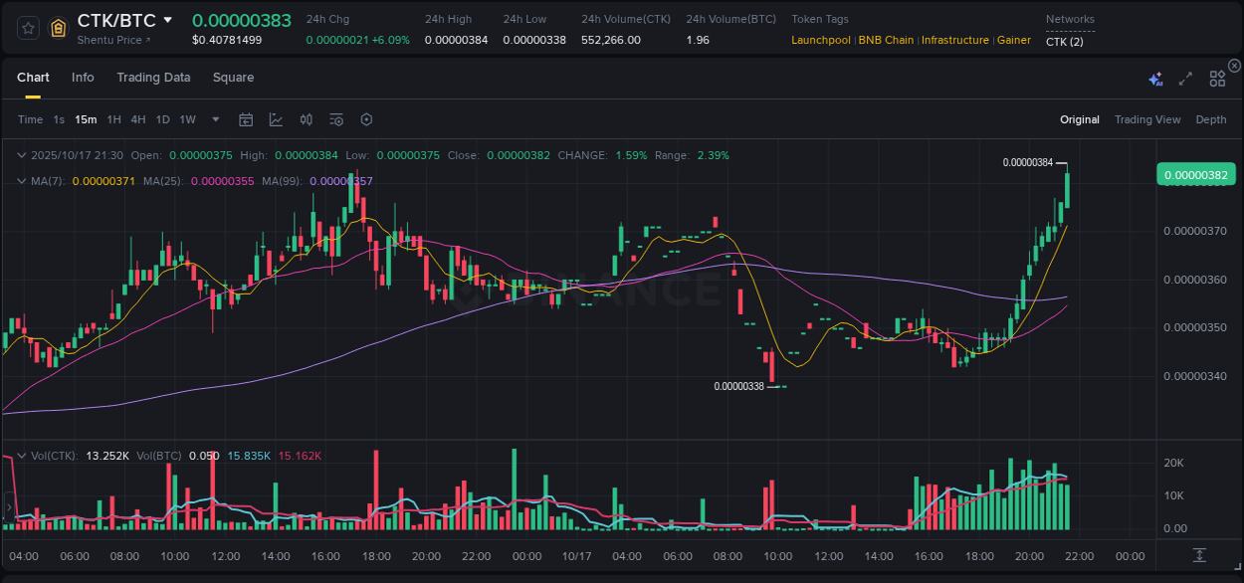1244x583 pixels.
Task: Open the Depth view tab
Action: point(1211,119)
